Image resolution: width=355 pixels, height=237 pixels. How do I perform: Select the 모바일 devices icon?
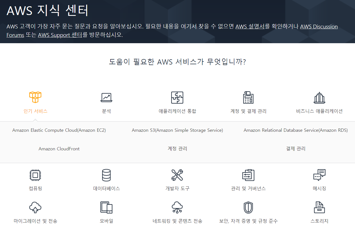[106, 207]
